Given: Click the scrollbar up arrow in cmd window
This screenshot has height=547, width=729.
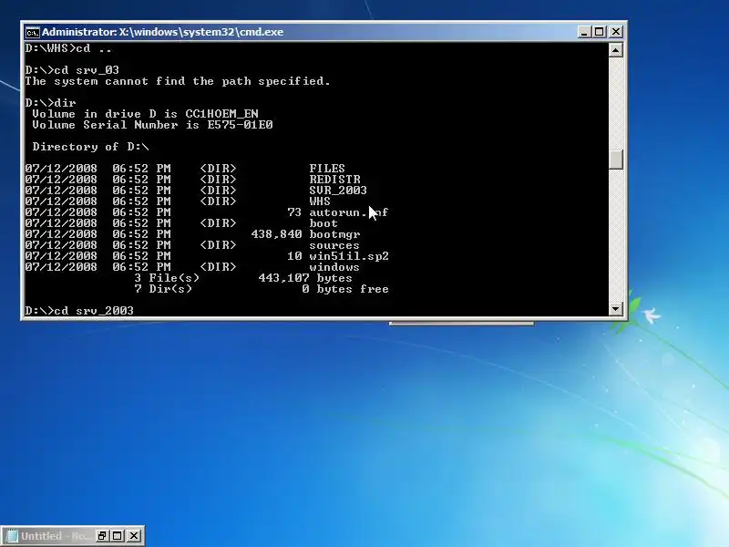Looking at the screenshot, I should coord(616,50).
